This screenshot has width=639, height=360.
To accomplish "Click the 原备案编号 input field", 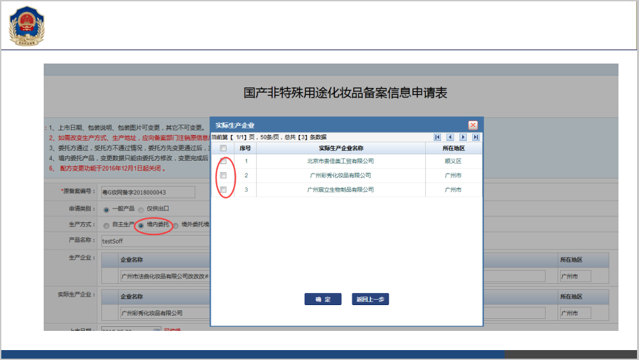I will click(148, 192).
